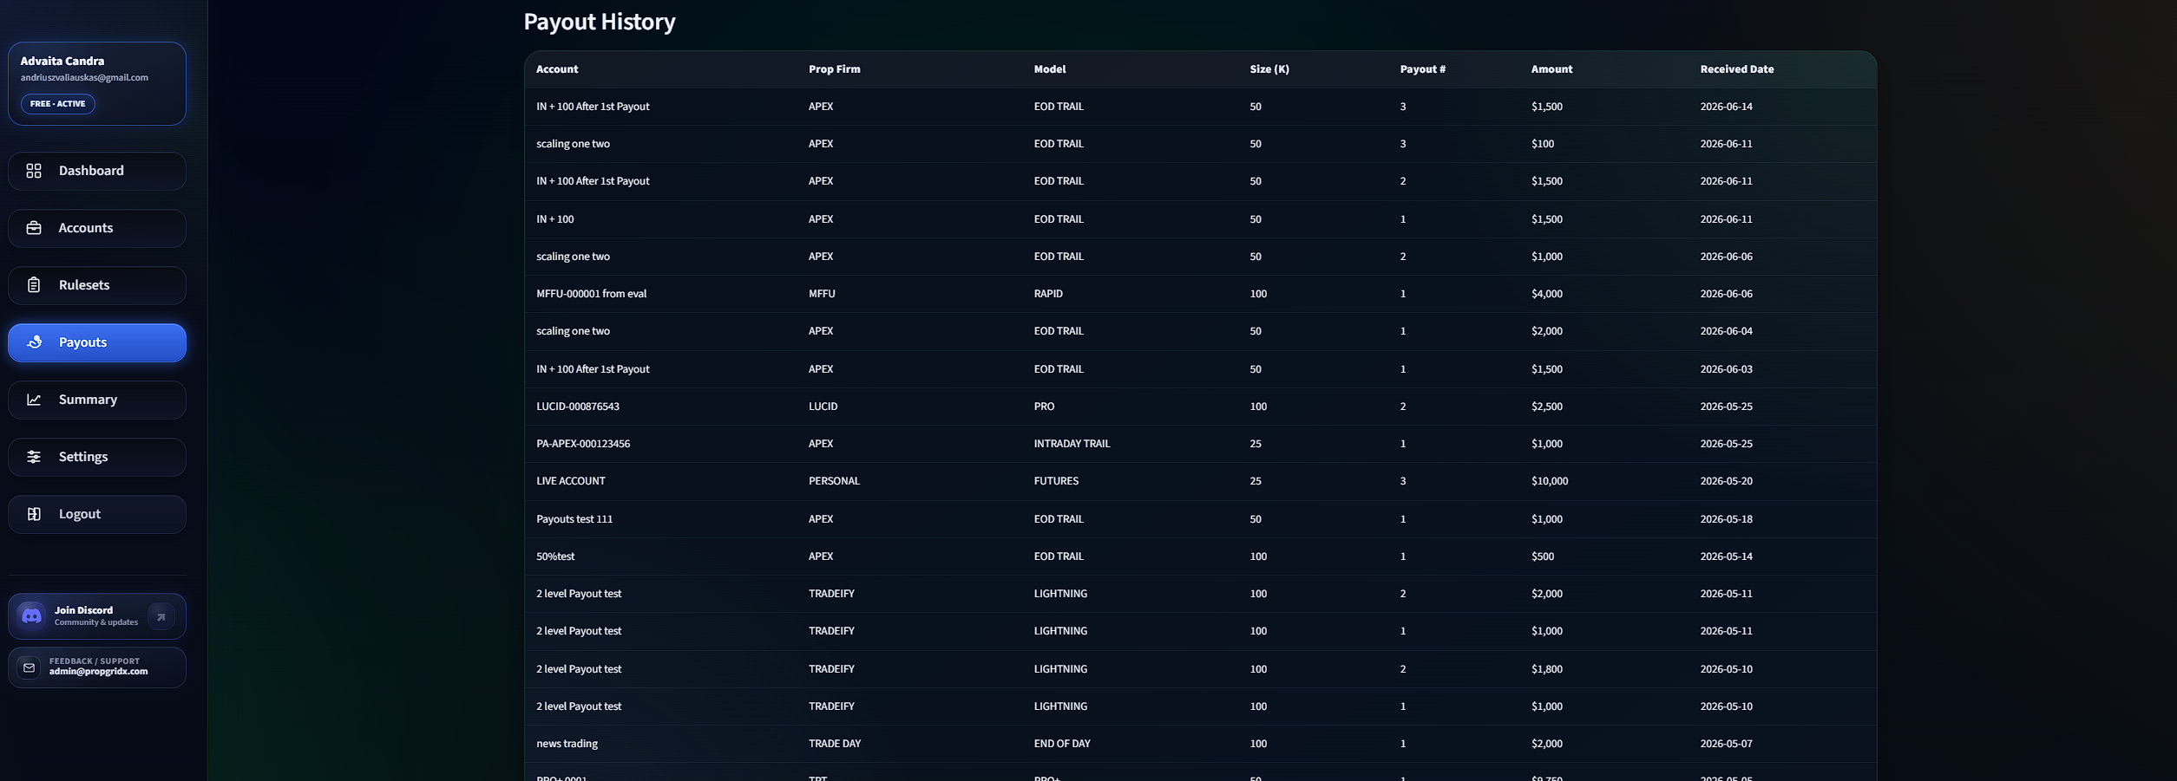This screenshot has height=781, width=2177.
Task: Click the $1,800 amount cell
Action: (x=1547, y=669)
